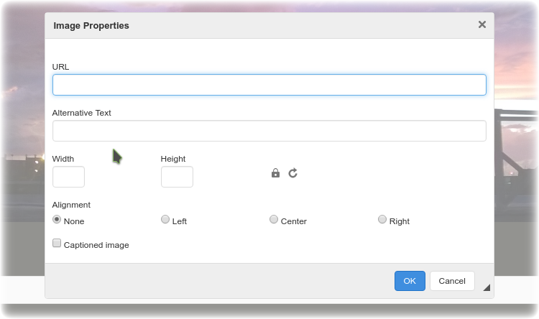The image size is (539, 319).
Task: Confirm with the OK button
Action: point(410,281)
